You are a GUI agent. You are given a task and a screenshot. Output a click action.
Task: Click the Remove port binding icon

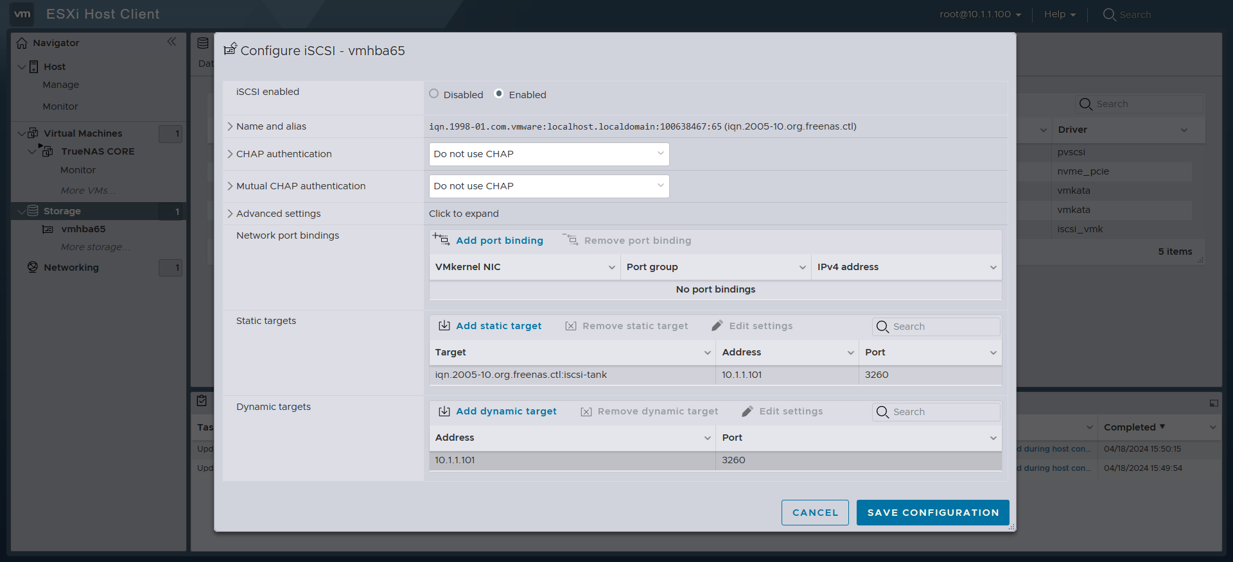pos(570,239)
